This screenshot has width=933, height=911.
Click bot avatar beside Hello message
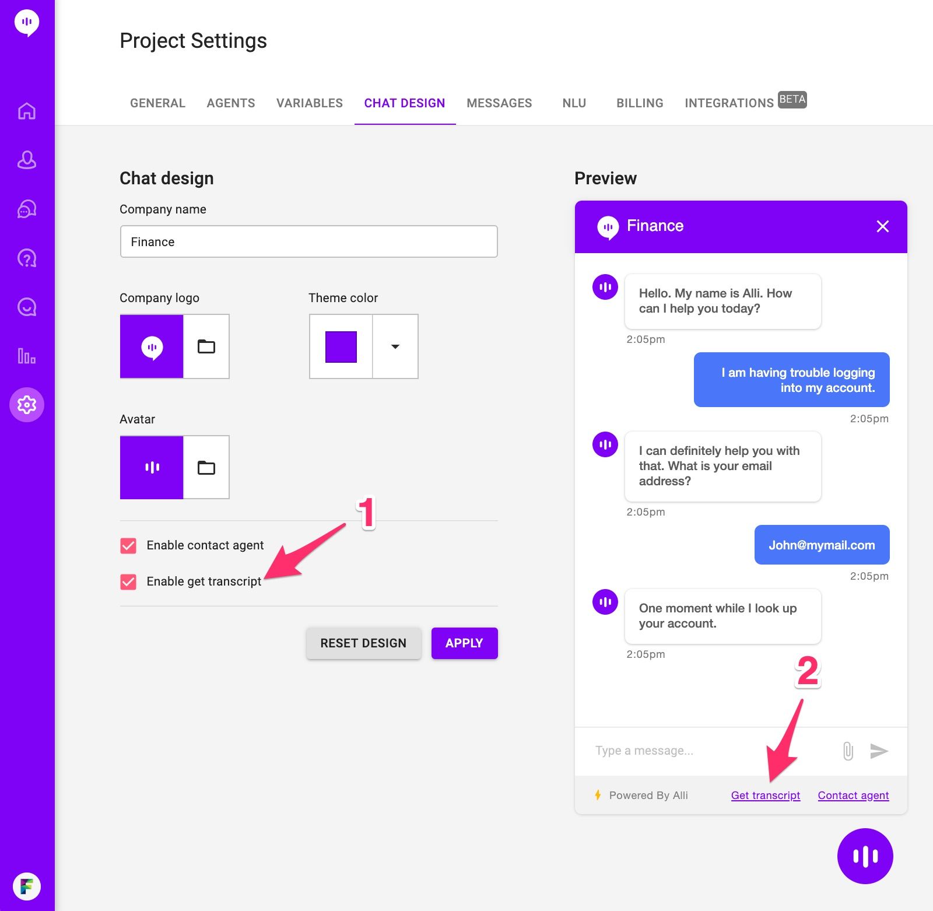[x=605, y=287]
